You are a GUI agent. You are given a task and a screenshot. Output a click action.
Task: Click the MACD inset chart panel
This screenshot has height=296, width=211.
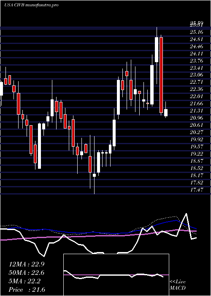[x=116, y=275]
